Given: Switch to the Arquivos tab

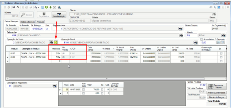Looking at the screenshot, I should tap(40, 22).
